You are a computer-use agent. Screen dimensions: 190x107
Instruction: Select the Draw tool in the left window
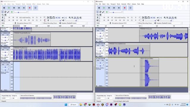[8, 12]
